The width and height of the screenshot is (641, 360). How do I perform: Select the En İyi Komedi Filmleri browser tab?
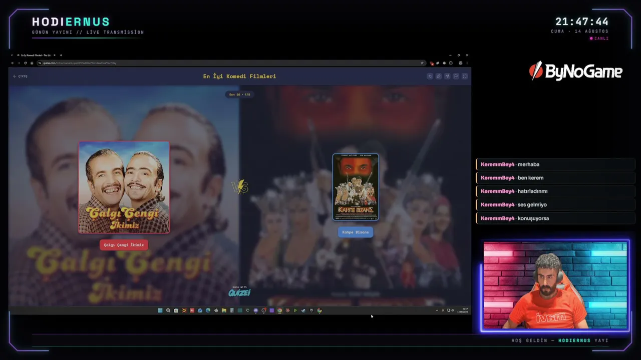pos(37,55)
